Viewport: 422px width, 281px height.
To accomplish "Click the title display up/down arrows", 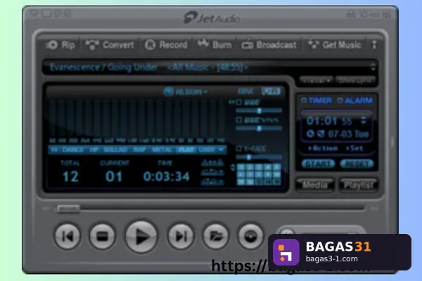I will (373, 67).
